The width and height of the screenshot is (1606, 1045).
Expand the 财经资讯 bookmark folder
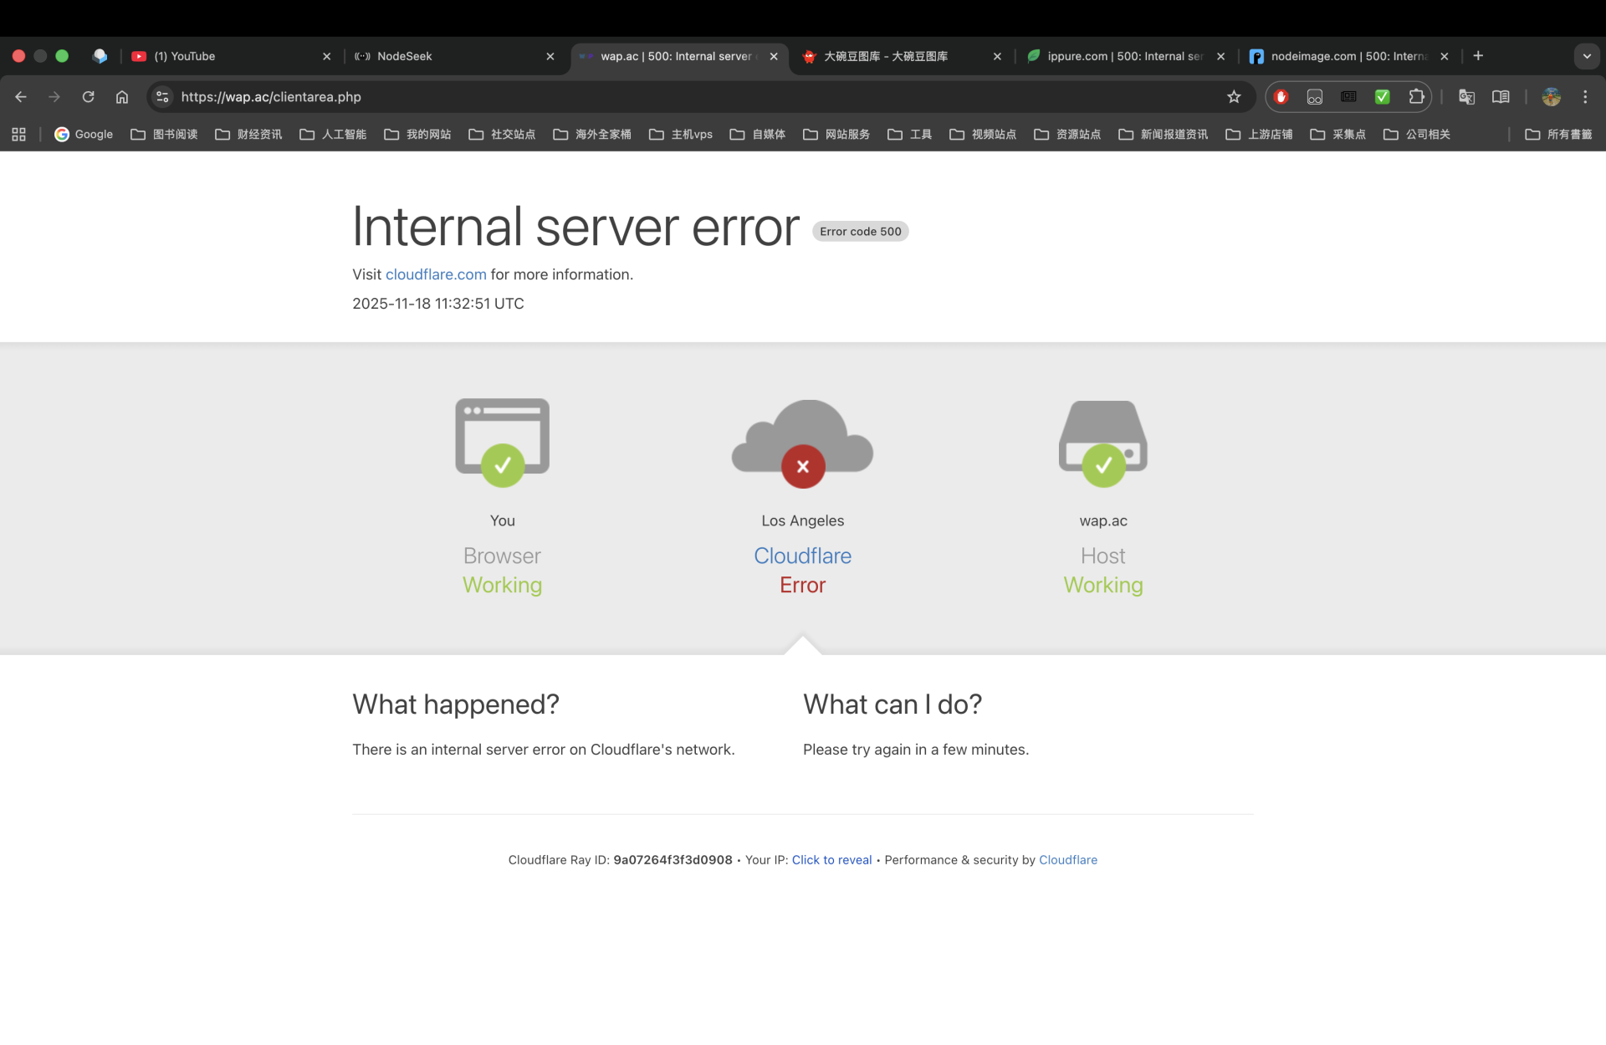pyautogui.click(x=249, y=134)
